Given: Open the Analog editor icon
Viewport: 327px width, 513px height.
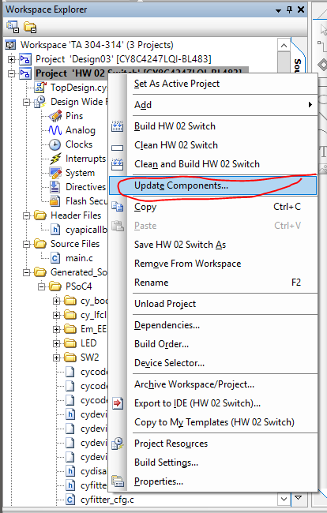Looking at the screenshot, I should click(55, 130).
